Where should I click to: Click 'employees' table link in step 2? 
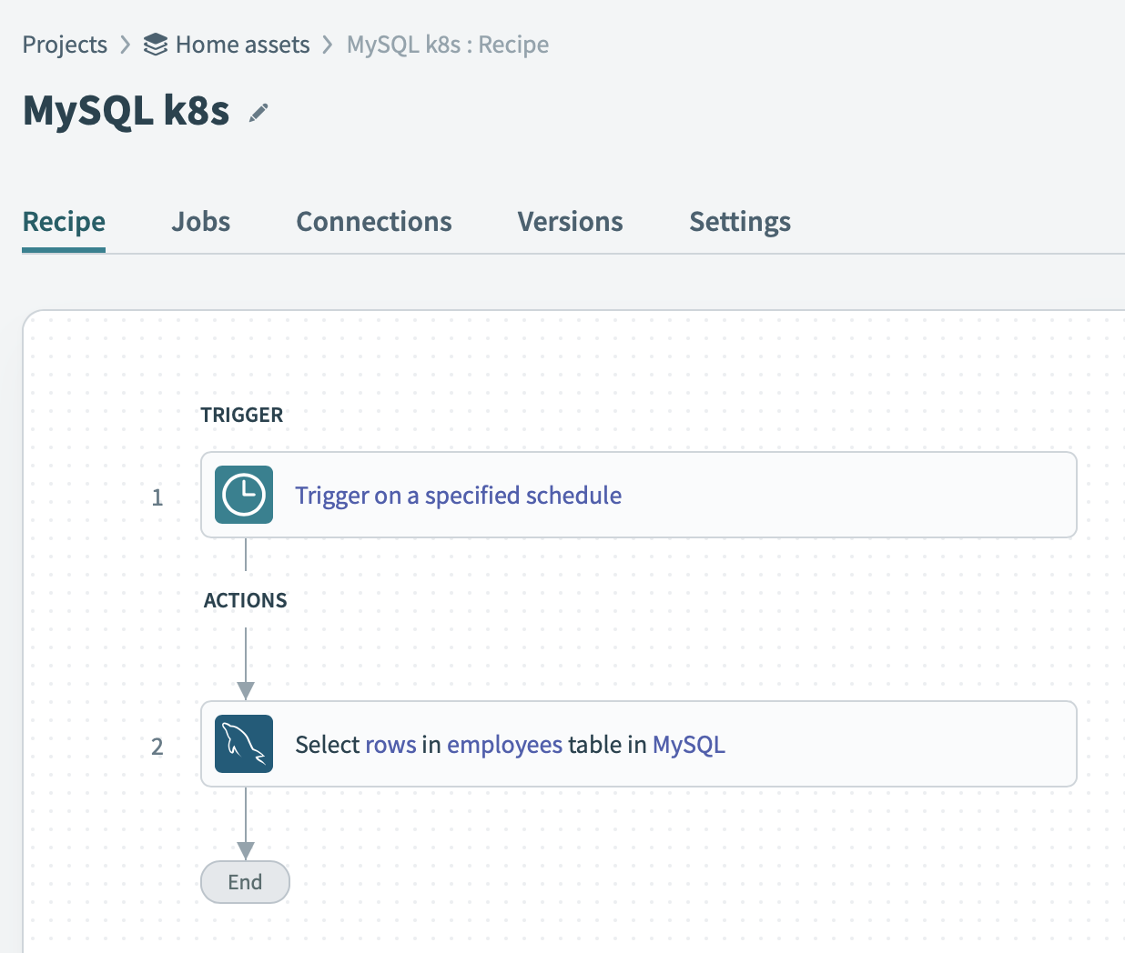[x=505, y=745]
